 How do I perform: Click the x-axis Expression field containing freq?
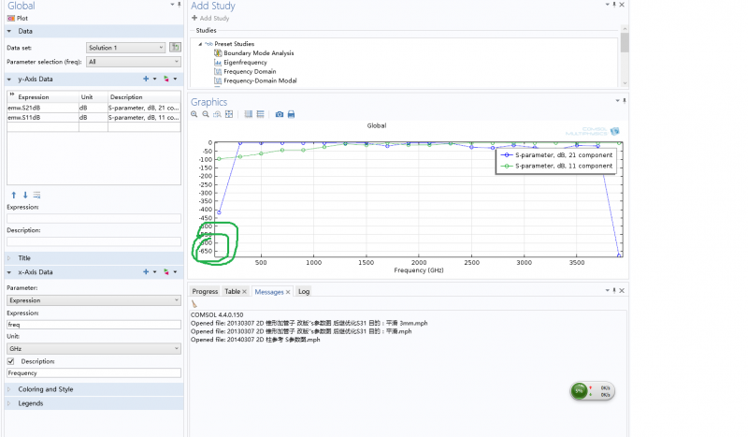[93, 325]
